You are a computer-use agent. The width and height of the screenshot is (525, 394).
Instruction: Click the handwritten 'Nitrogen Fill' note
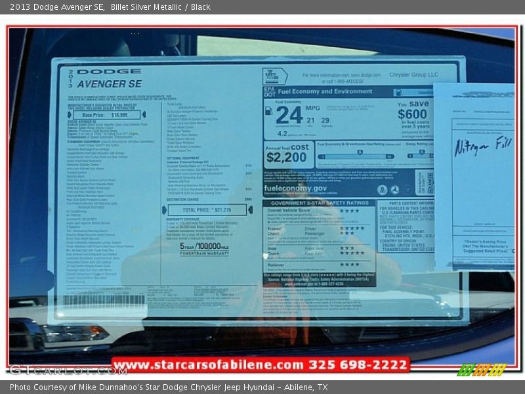pyautogui.click(x=483, y=145)
